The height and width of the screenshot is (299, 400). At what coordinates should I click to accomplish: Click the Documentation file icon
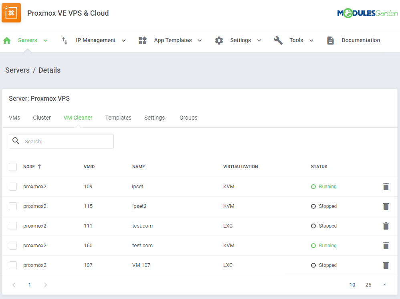point(330,41)
